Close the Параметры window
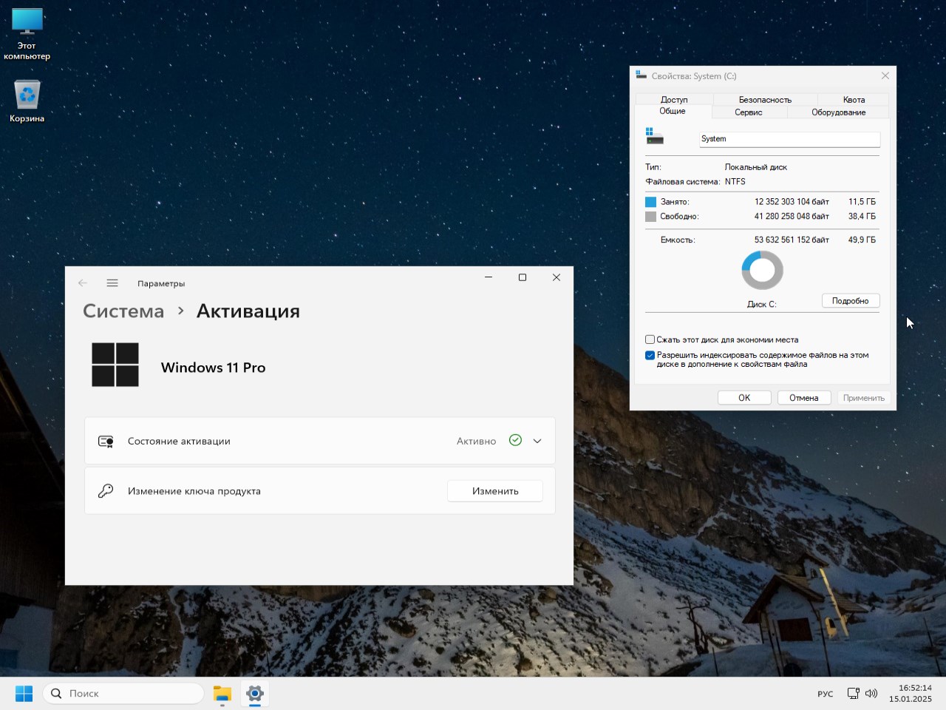 (557, 277)
